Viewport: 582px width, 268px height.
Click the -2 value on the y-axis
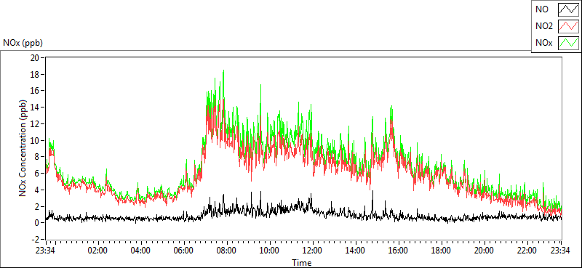[36, 240]
